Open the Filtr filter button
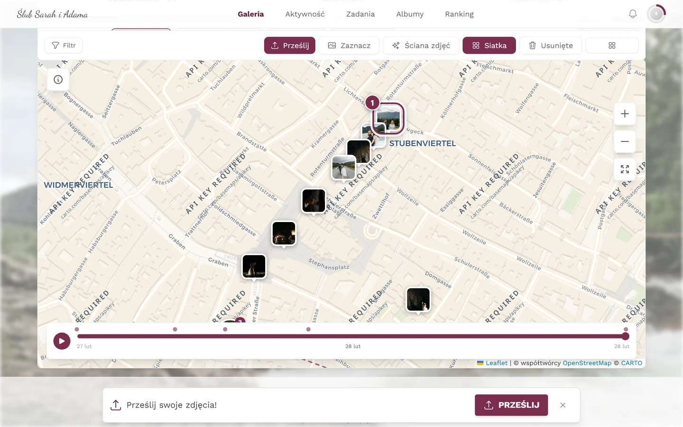Viewport: 683px width, 427px height. (64, 46)
